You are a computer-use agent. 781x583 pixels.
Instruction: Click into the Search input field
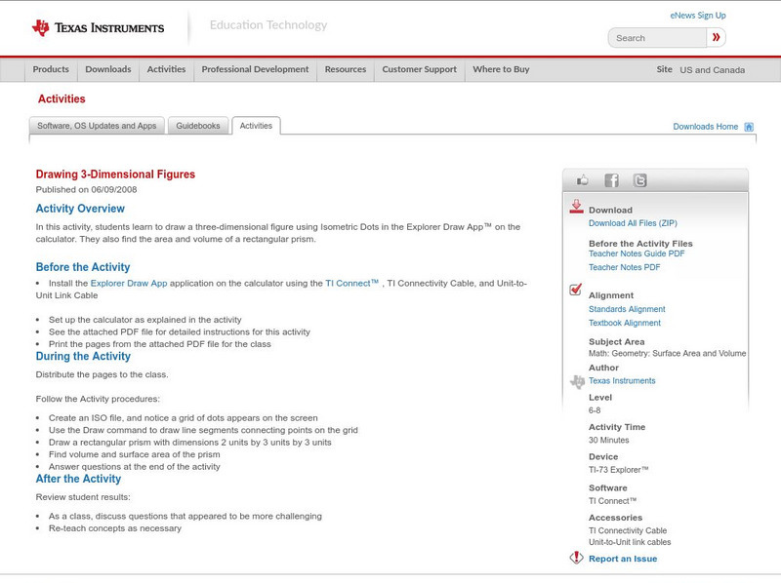tap(656, 38)
